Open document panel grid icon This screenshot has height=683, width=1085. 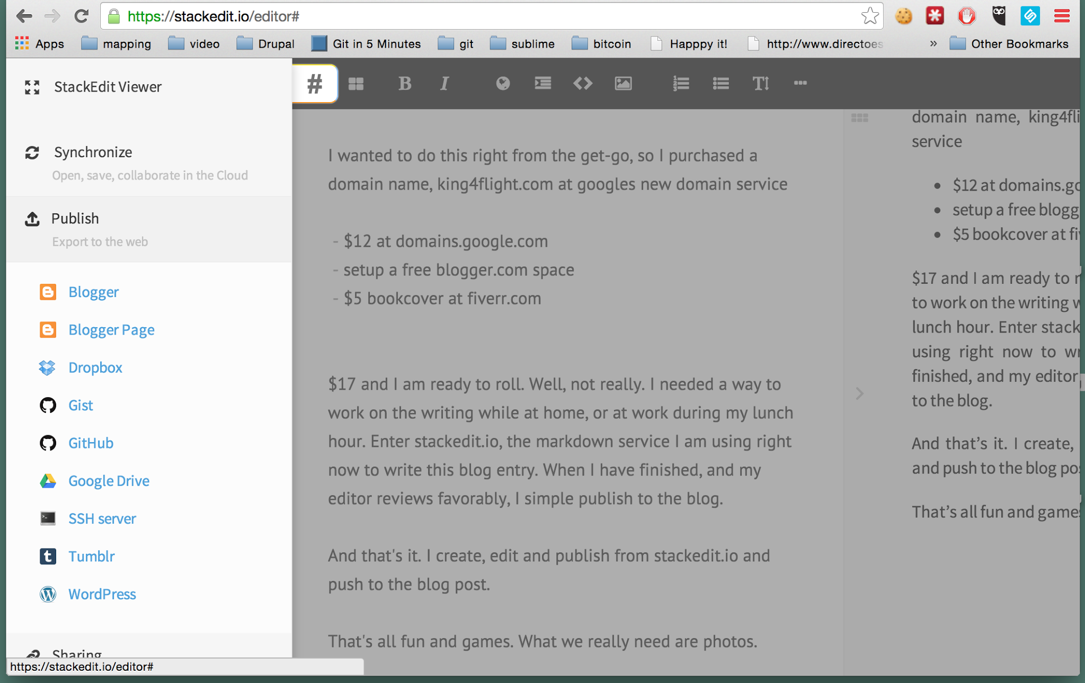coord(356,83)
